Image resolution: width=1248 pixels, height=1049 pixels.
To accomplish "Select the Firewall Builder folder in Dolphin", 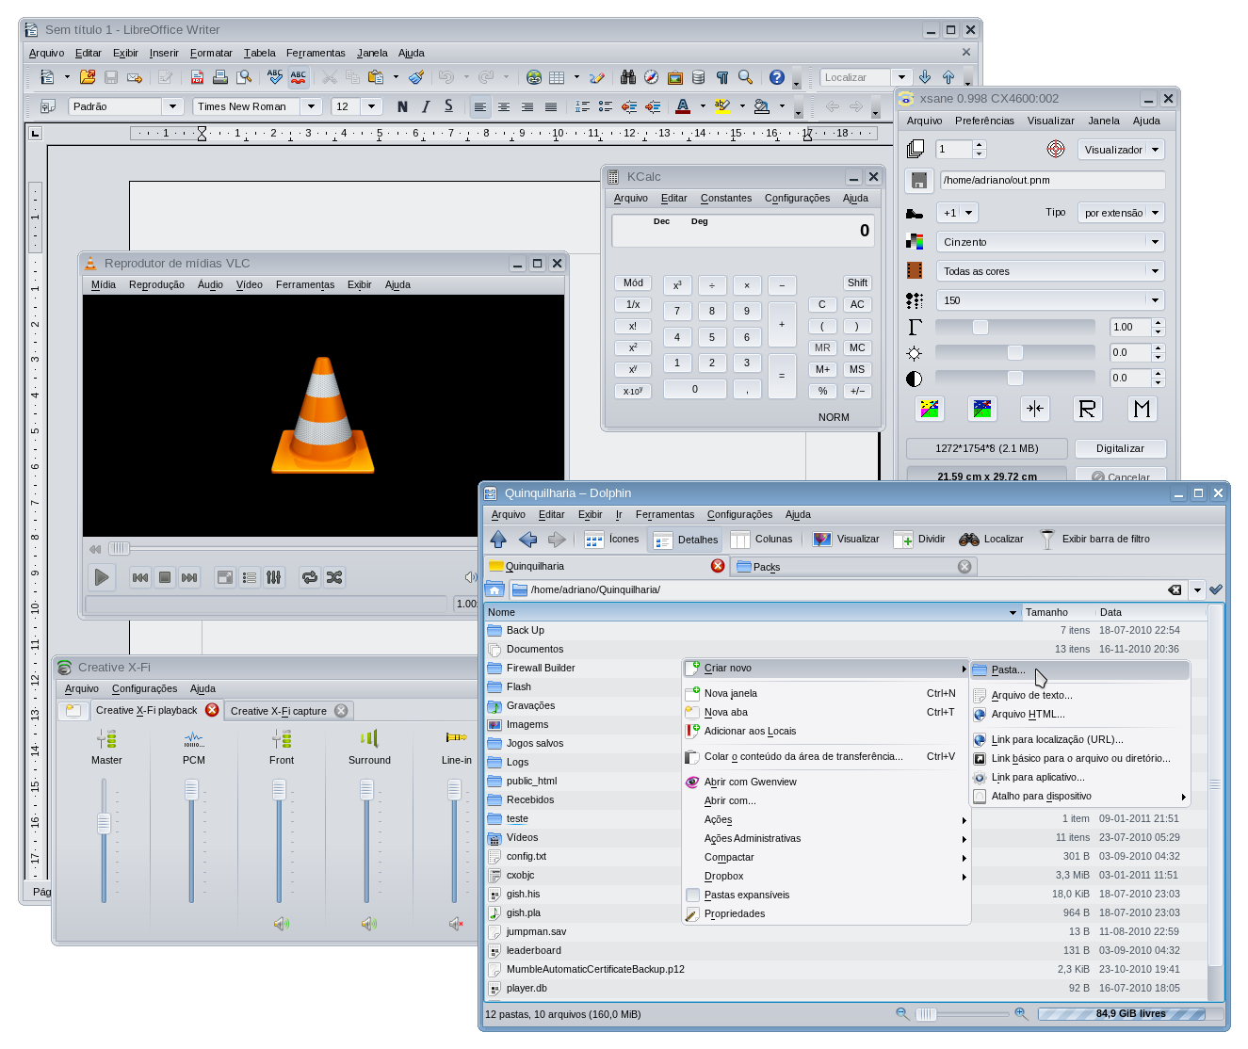I will 541,668.
